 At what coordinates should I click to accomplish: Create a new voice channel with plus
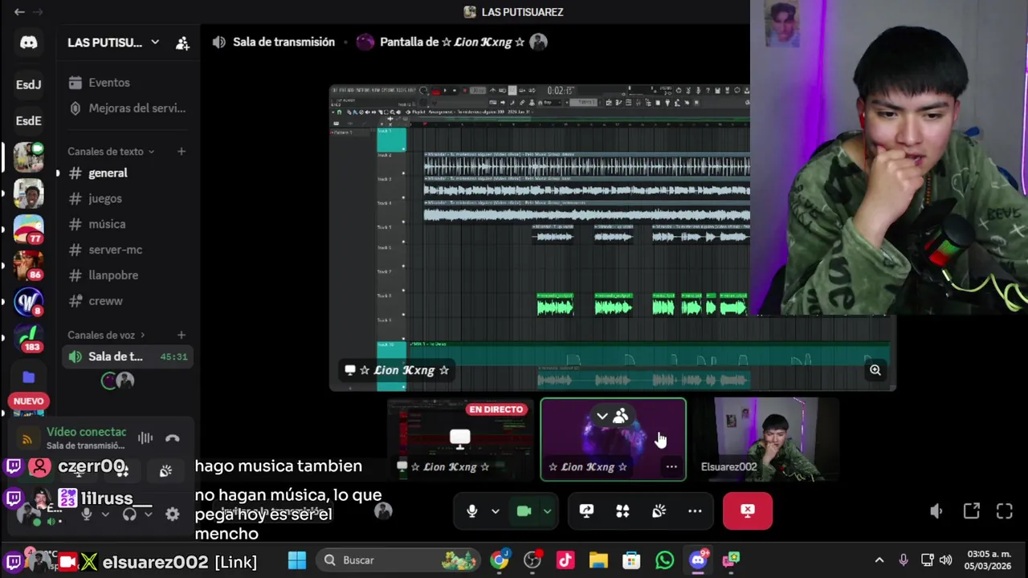tap(182, 335)
